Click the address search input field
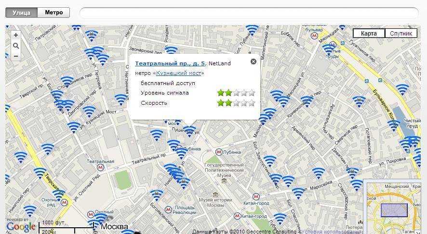 point(249,13)
